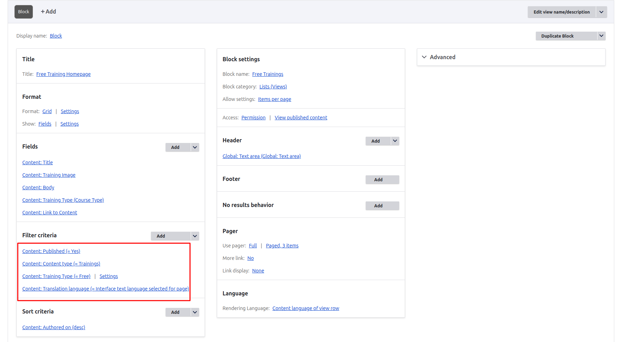
Task: Click the Access Permission link
Action: coord(253,118)
